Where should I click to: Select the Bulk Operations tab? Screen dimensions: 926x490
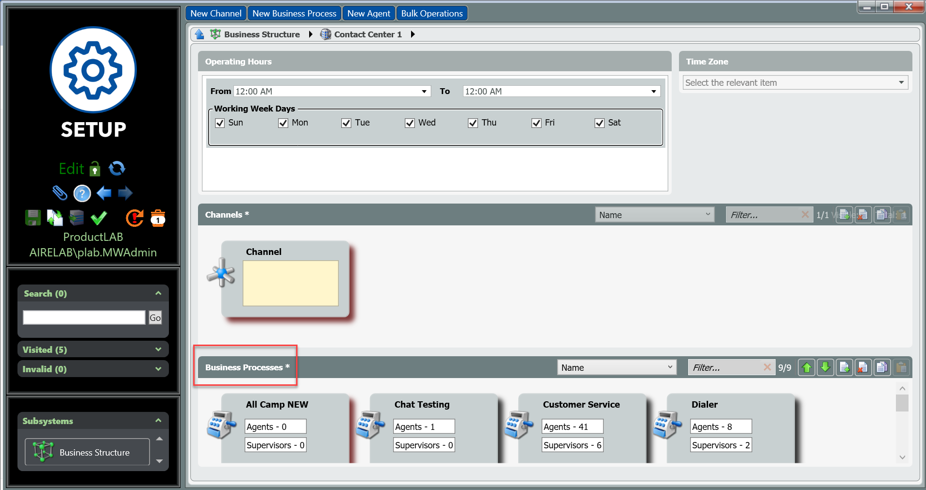click(431, 14)
